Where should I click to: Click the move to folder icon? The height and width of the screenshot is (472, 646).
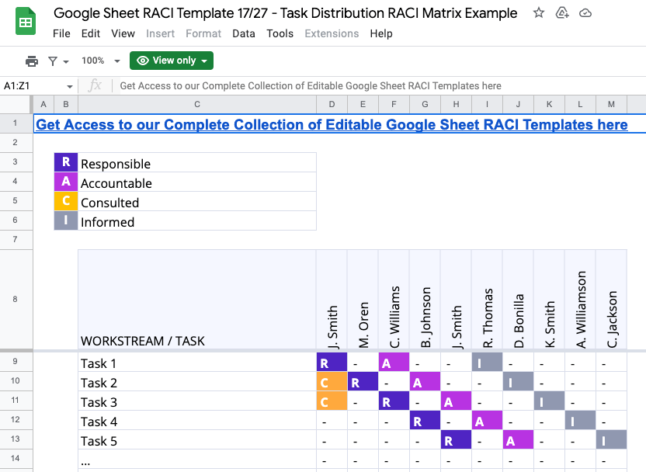click(563, 13)
